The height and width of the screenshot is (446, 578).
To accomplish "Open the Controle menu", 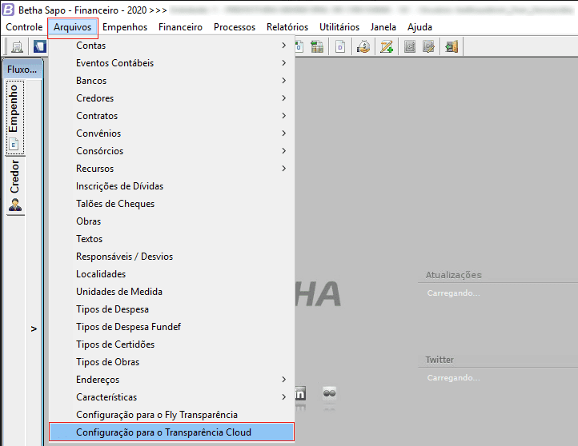I will click(x=24, y=27).
